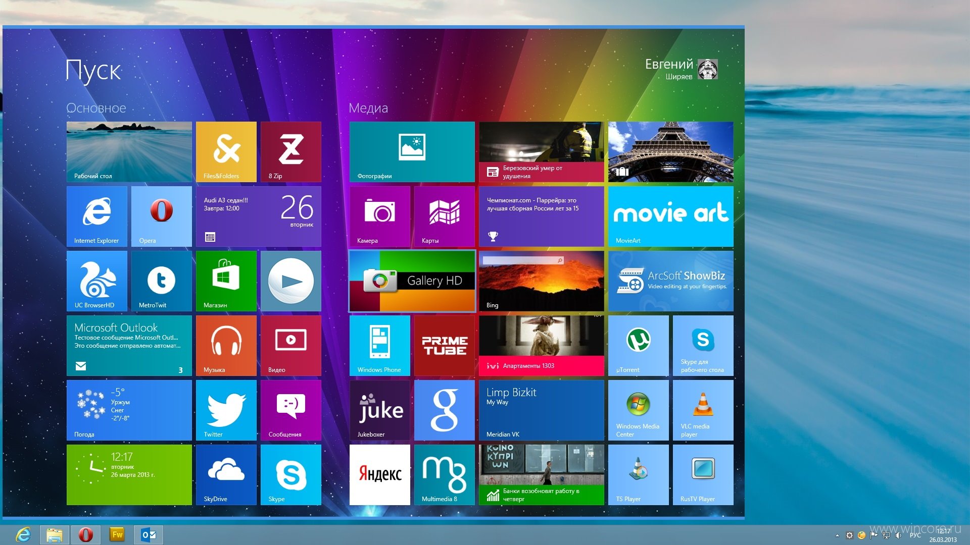The width and height of the screenshot is (970, 545).
Task: Open the RusTV Player tile
Action: [703, 475]
